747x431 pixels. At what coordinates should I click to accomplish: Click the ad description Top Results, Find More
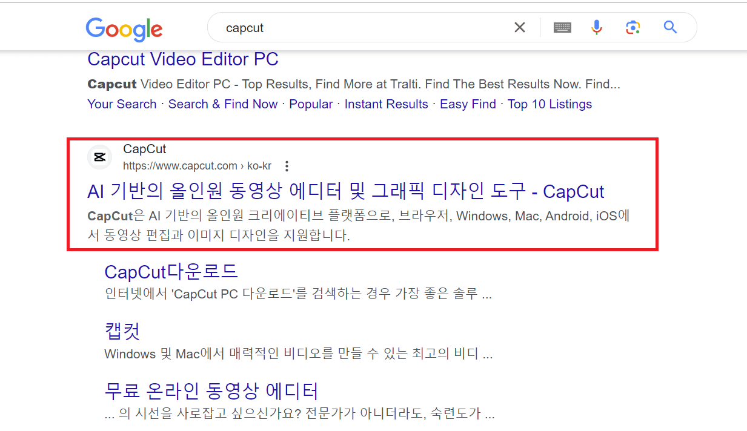tap(354, 84)
